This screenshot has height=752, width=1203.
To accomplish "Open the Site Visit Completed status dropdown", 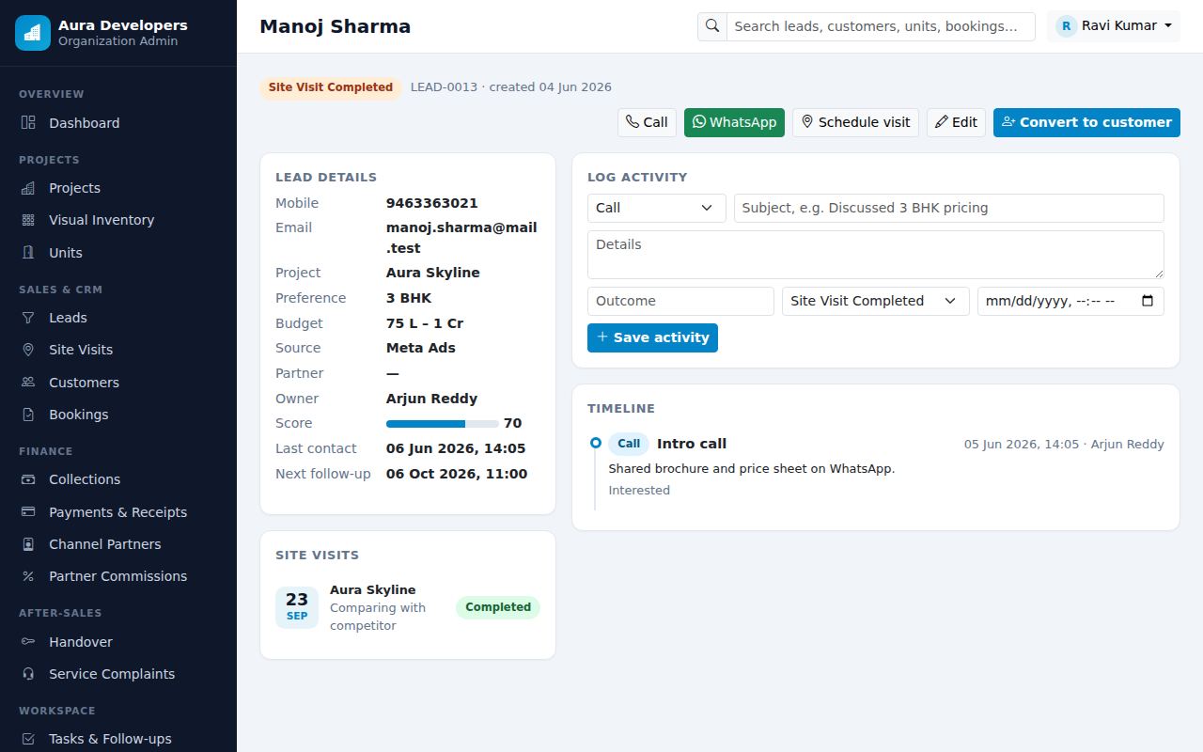I will [x=875, y=301].
